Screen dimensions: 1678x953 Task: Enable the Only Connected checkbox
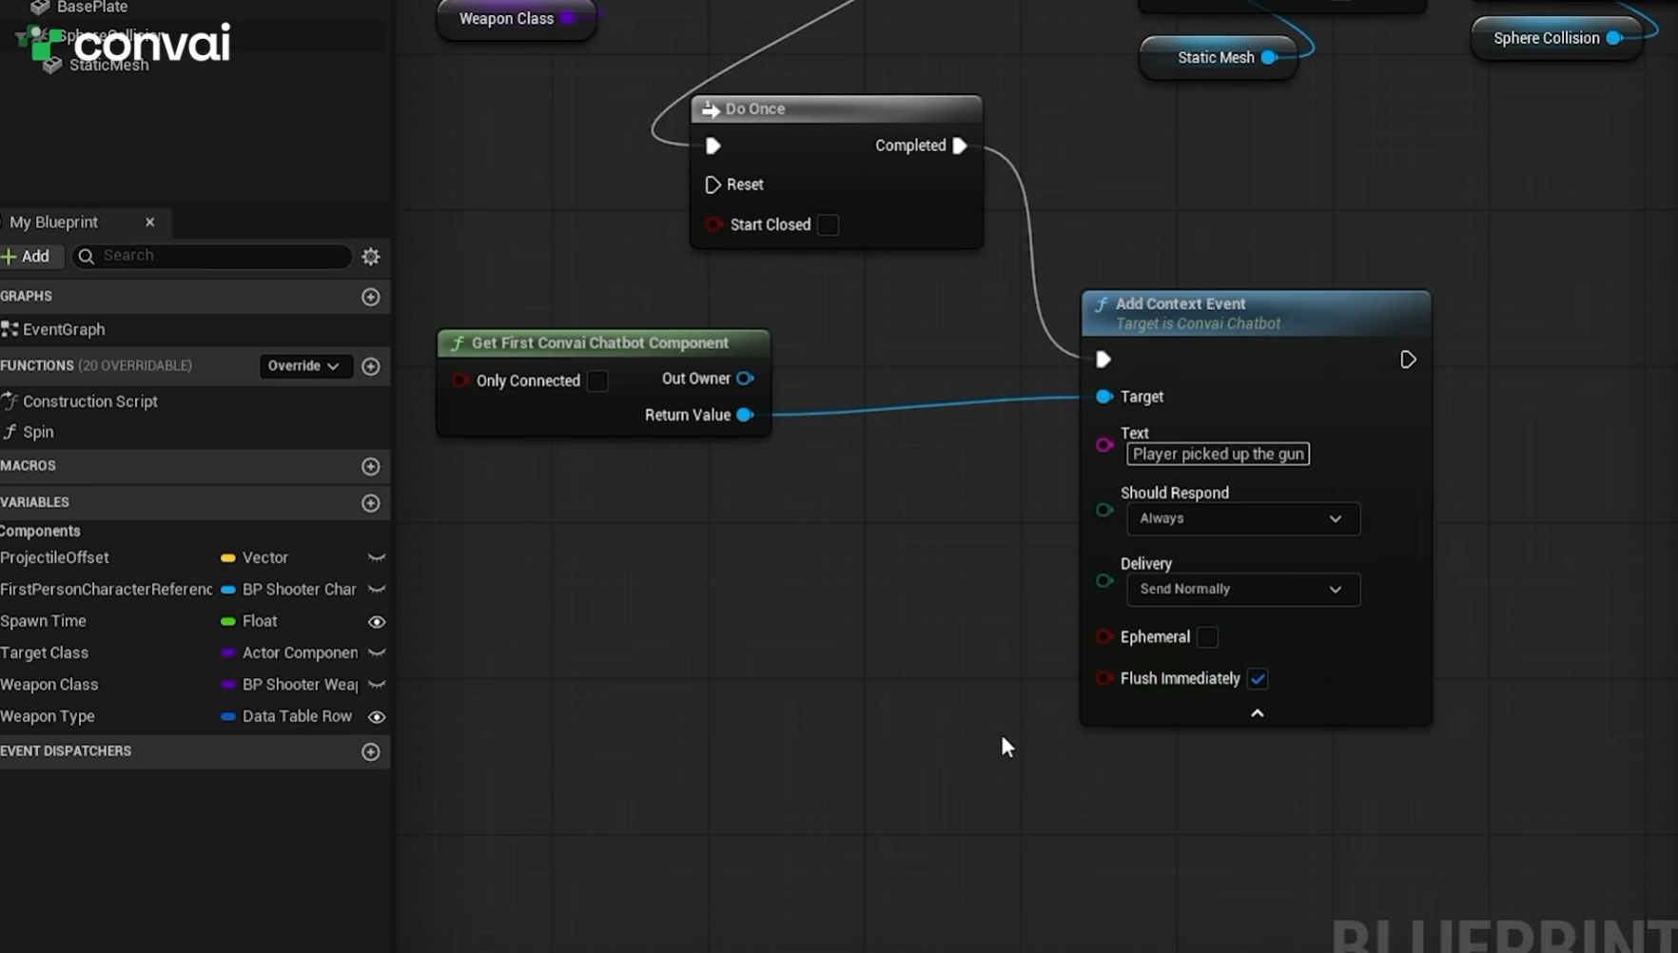click(597, 380)
